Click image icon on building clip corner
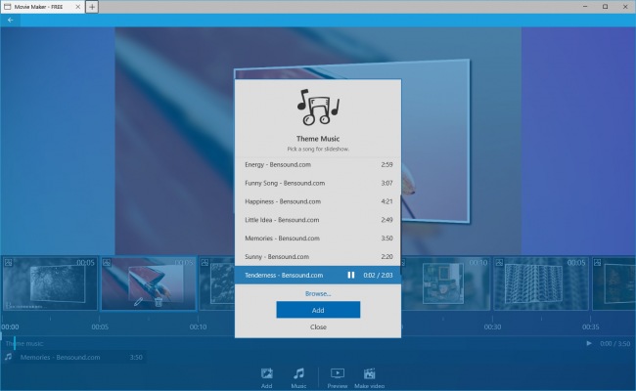This screenshot has width=636, height=391. (499, 263)
